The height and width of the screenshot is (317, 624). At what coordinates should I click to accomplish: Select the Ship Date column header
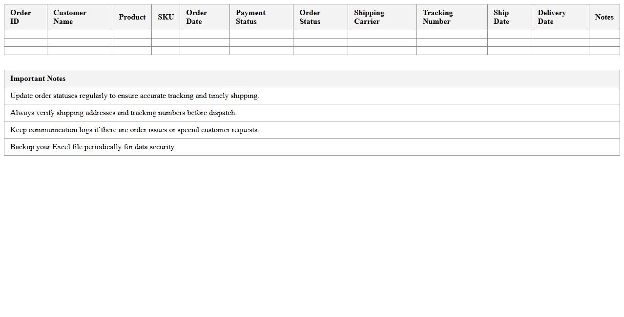pos(509,17)
